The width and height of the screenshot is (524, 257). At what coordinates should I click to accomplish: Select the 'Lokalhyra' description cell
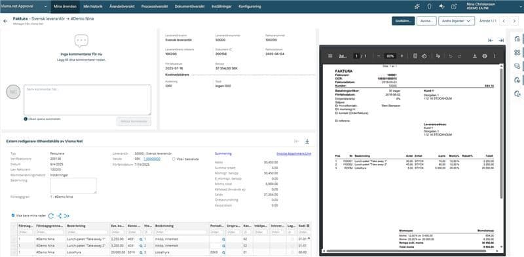[87, 252]
